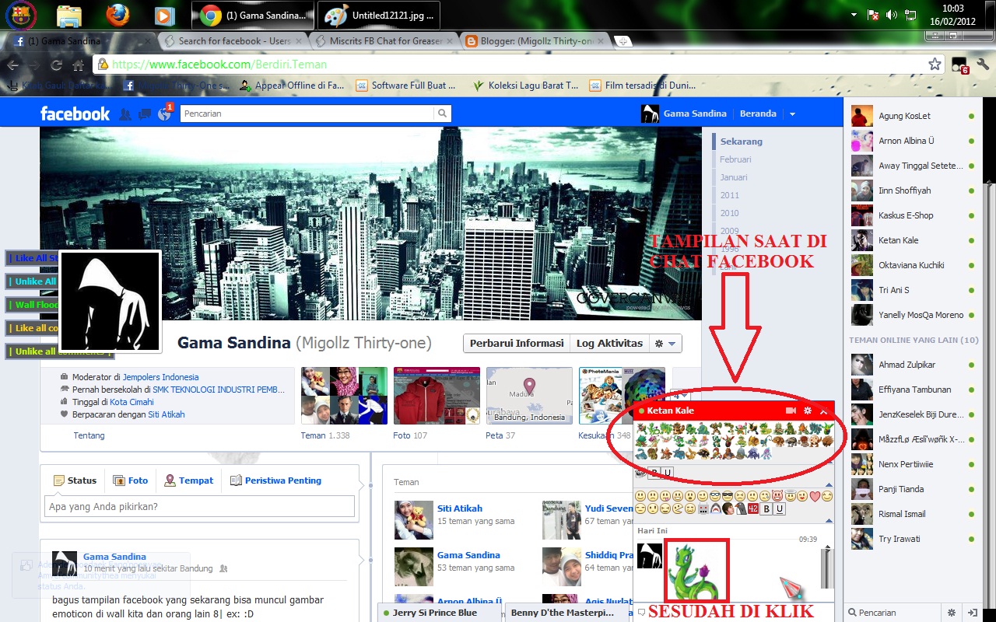
Task: Insert the robot emoticon in chat
Action: (703, 508)
